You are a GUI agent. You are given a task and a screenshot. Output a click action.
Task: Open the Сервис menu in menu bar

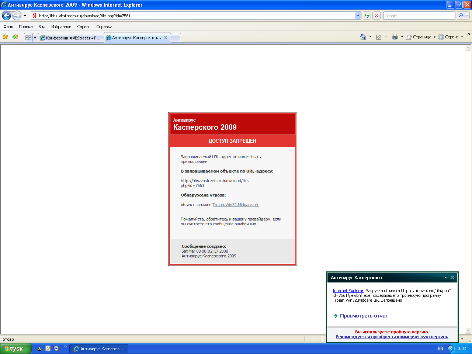click(x=84, y=27)
